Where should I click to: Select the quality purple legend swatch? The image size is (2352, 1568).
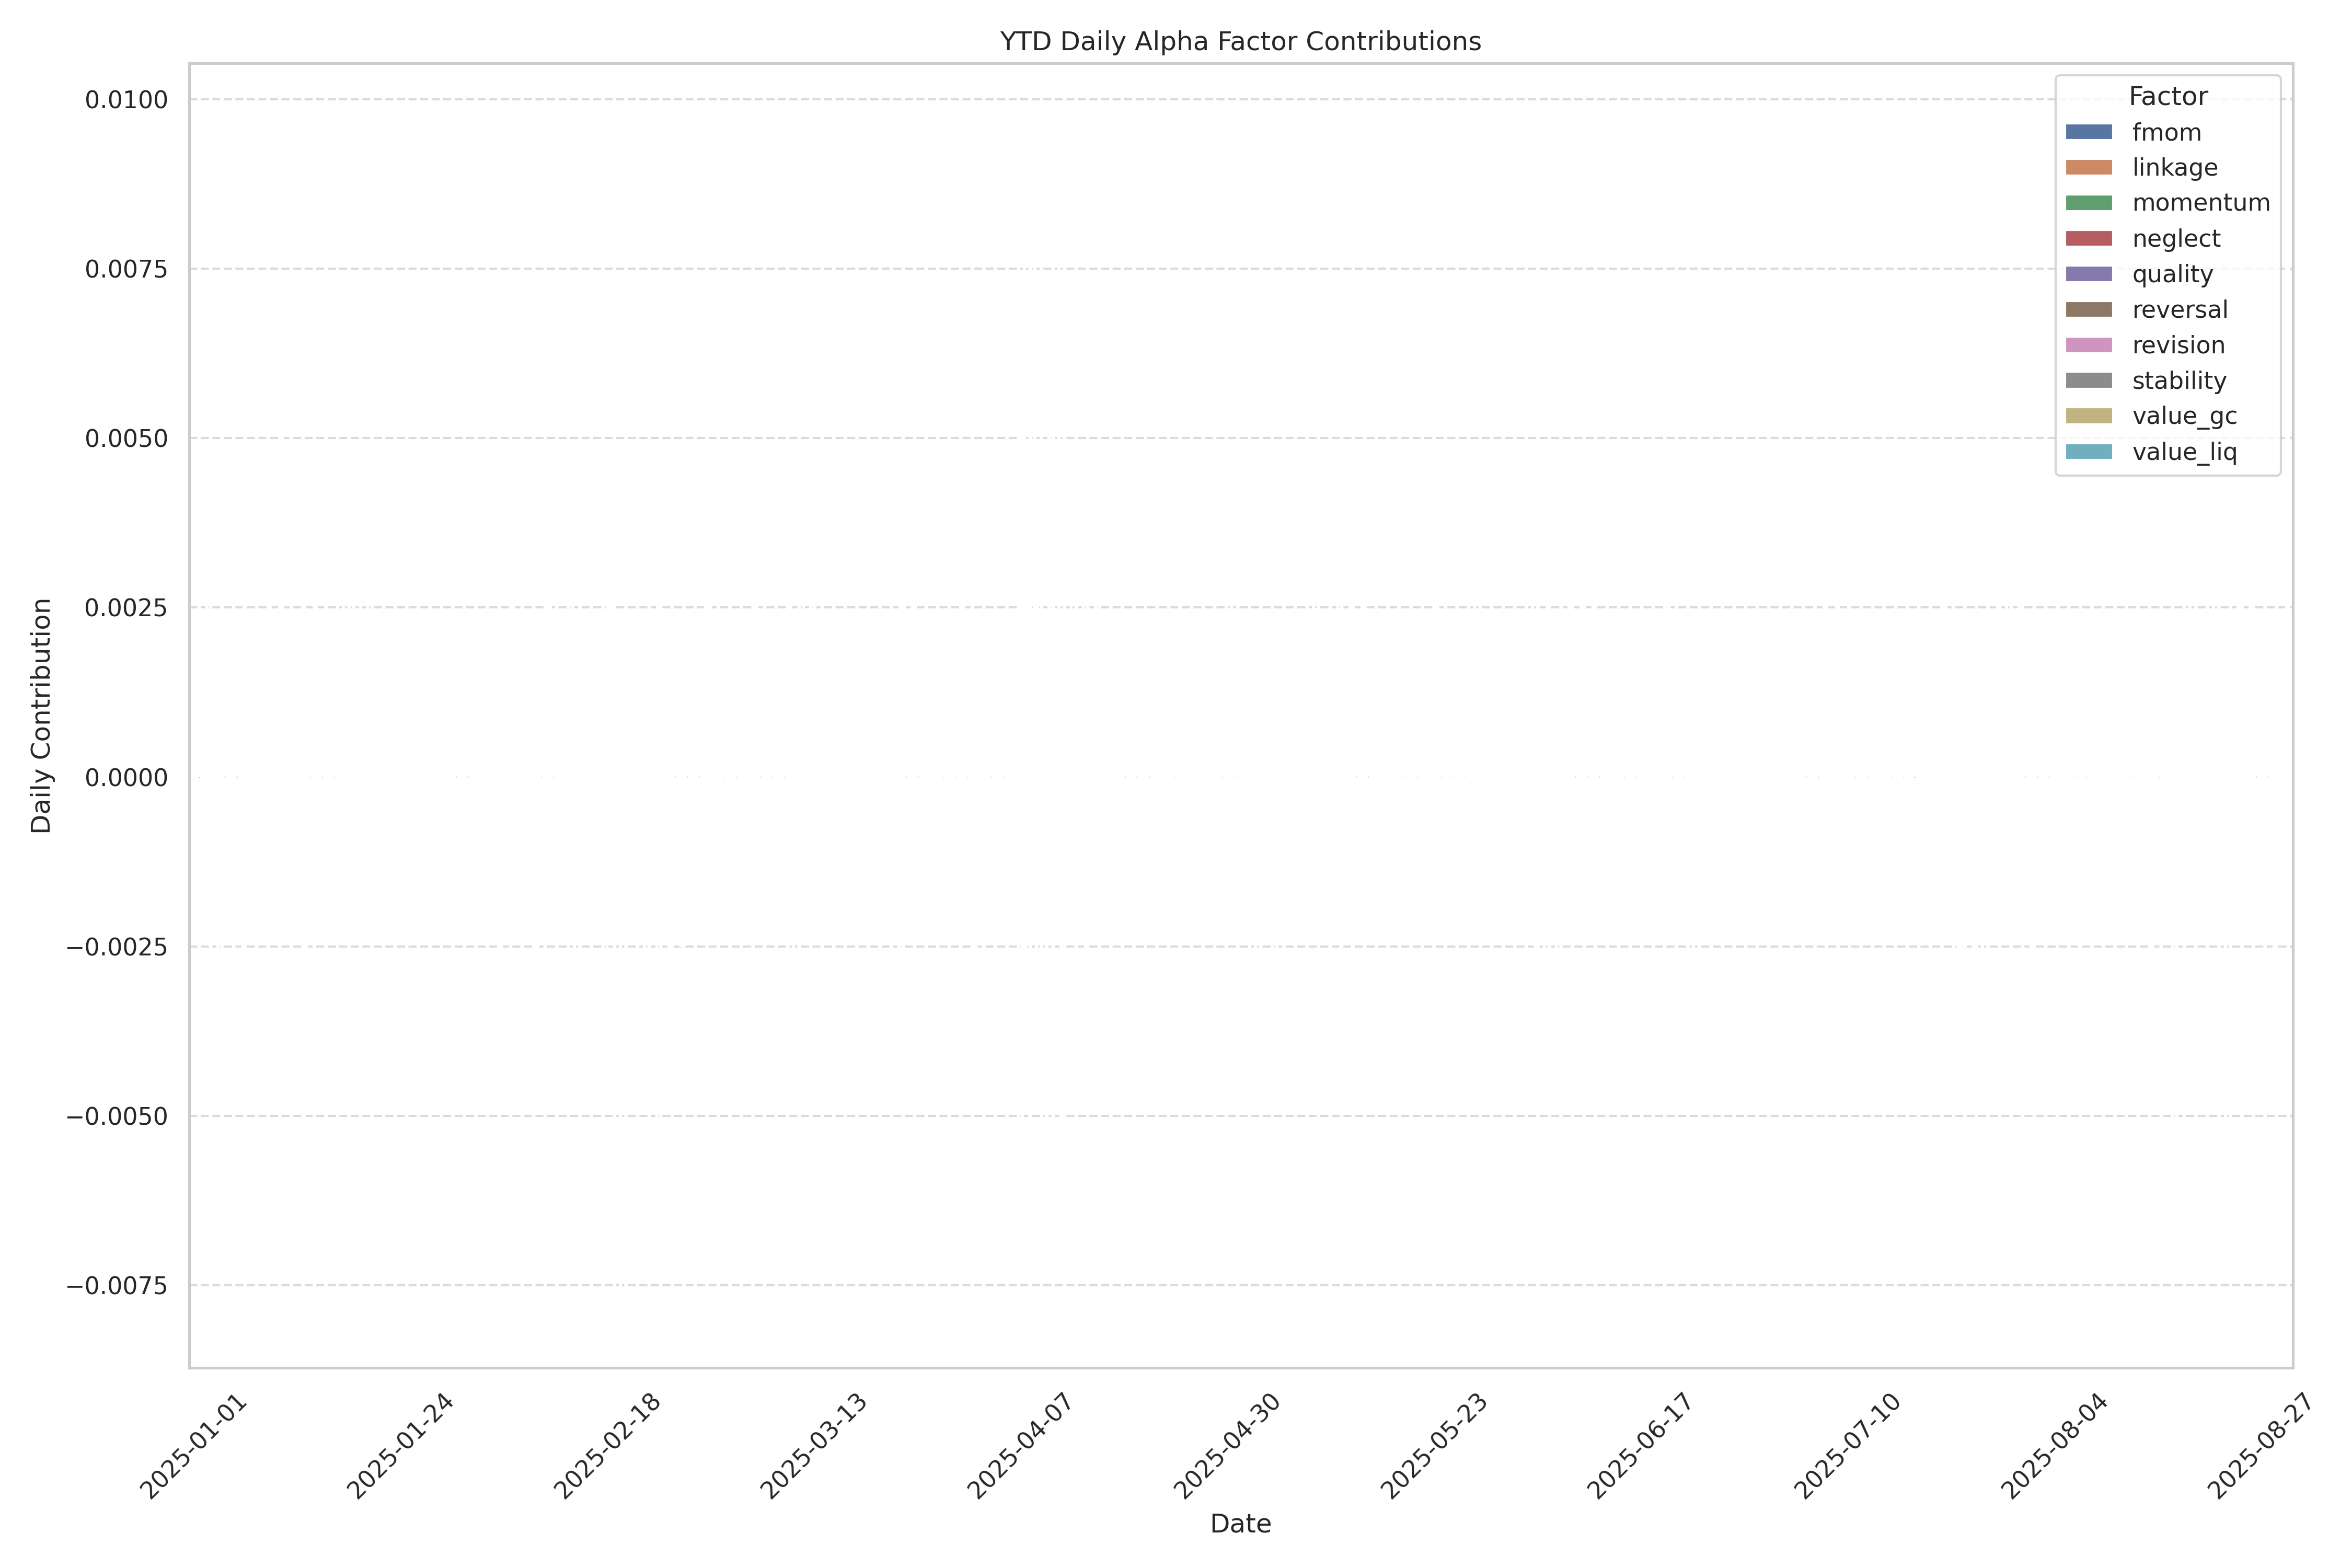pyautogui.click(x=2088, y=274)
